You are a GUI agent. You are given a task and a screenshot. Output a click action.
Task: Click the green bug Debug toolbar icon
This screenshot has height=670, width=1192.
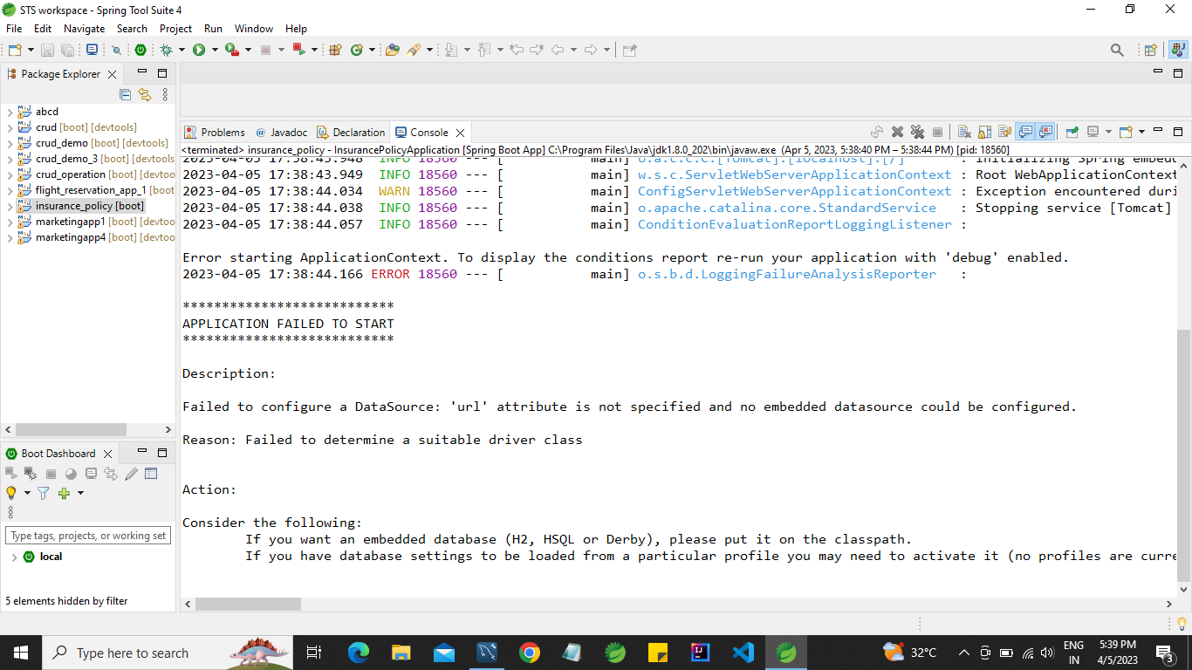coord(167,50)
